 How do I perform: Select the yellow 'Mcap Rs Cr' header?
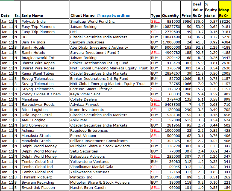click(224, 10)
